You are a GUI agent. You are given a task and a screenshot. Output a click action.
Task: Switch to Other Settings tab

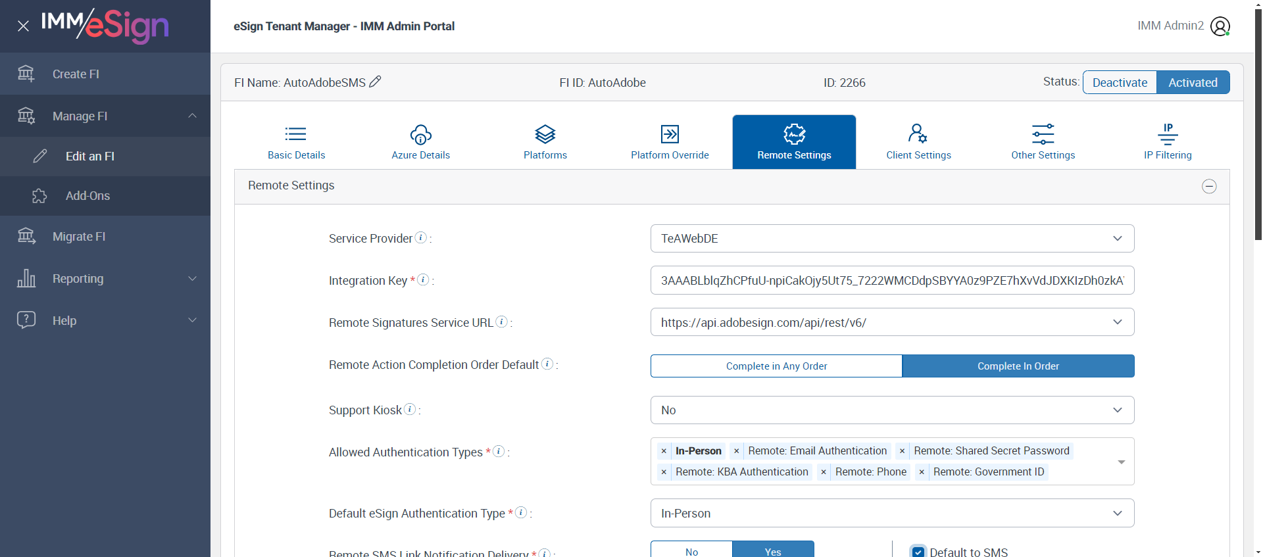tap(1043, 142)
